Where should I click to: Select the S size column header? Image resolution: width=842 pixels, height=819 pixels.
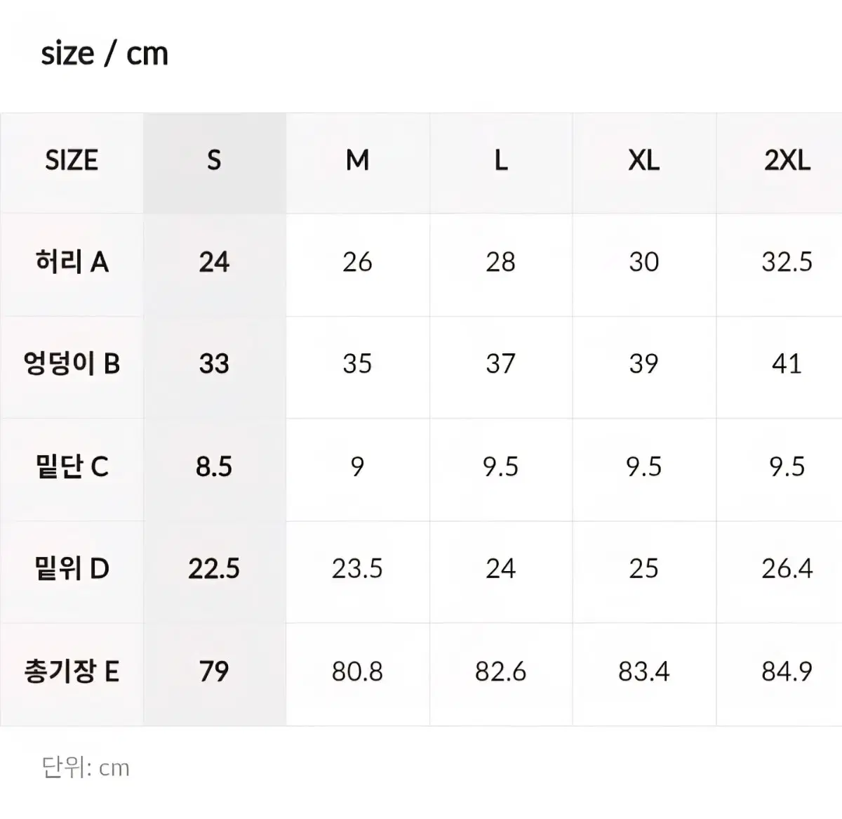pyautogui.click(x=214, y=161)
